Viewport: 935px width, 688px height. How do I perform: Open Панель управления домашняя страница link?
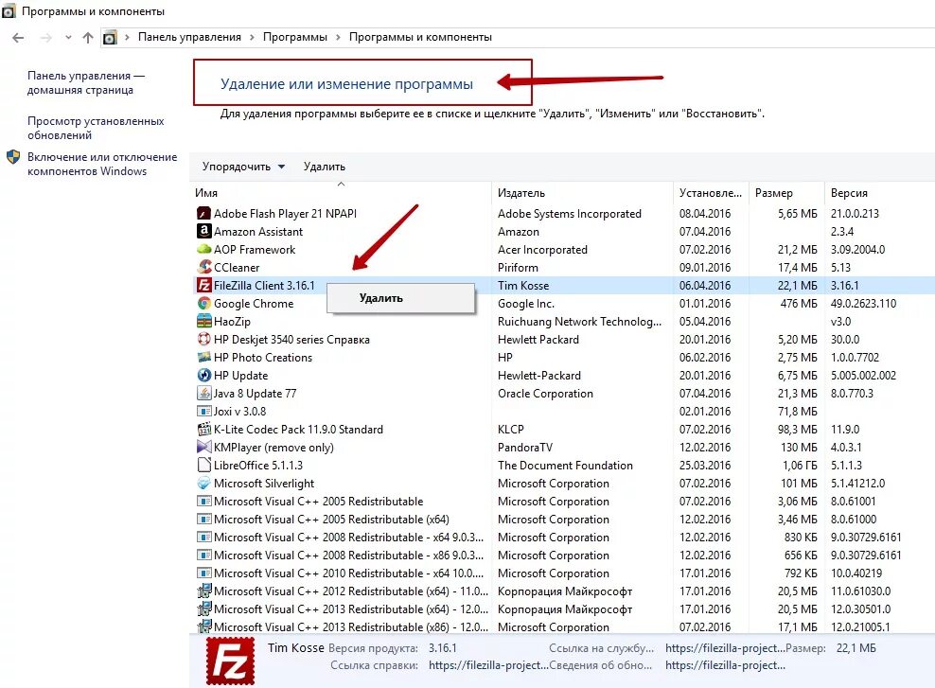click(x=86, y=83)
